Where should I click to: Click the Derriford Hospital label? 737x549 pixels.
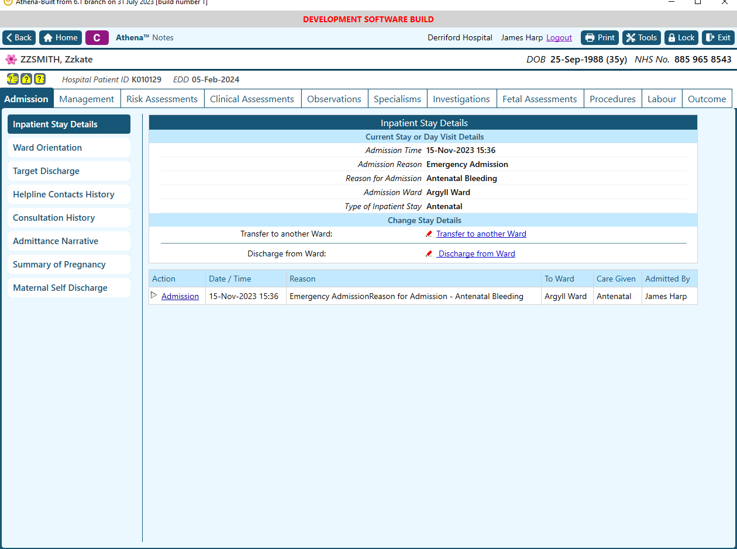[460, 37]
